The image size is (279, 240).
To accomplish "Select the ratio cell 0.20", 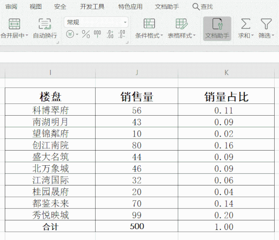I will tap(226, 215).
